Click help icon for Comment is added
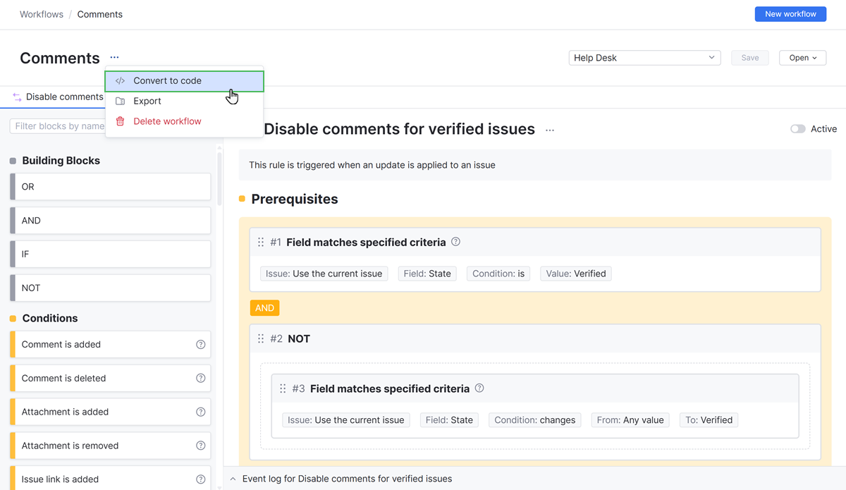 tap(200, 345)
